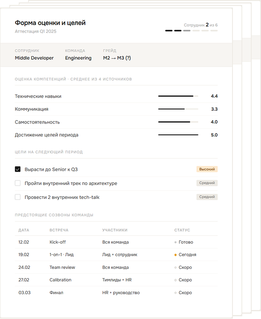Click the "Скоро" status dot on the Финал row
Image resolution: width=261 pixels, height=319 pixels.
(x=175, y=293)
